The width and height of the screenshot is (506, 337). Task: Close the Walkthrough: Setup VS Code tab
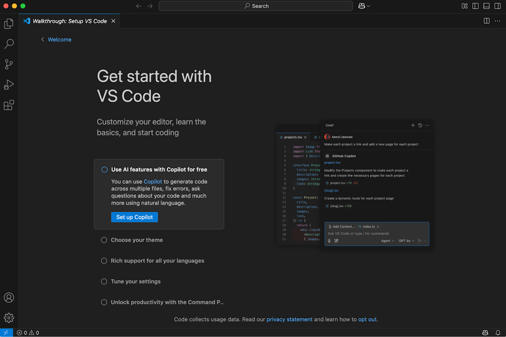[x=113, y=21]
